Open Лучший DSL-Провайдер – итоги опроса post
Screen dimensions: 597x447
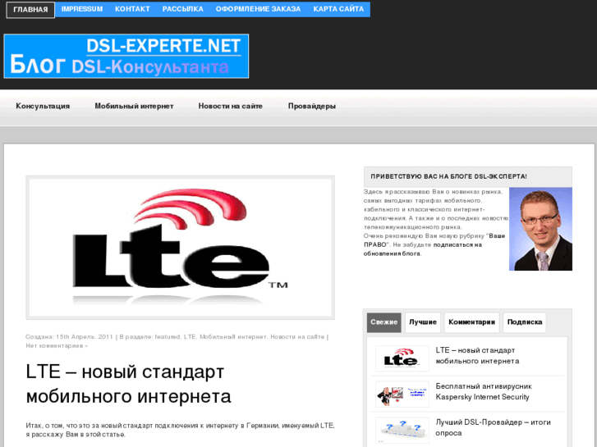(x=493, y=427)
